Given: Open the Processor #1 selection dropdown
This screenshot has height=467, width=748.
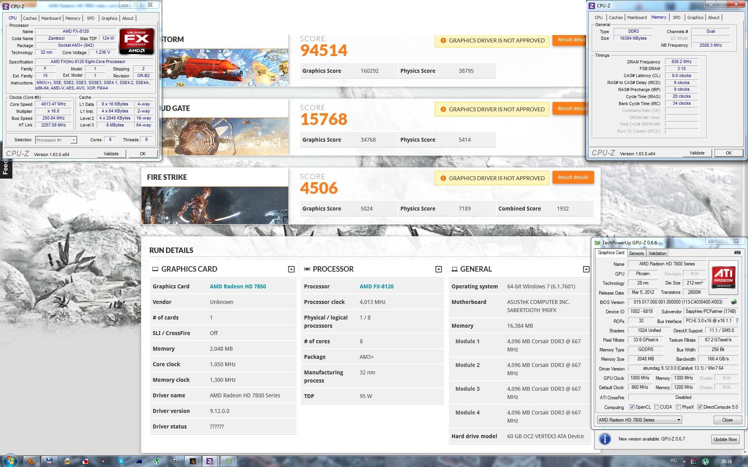Looking at the screenshot, I should tap(56, 140).
